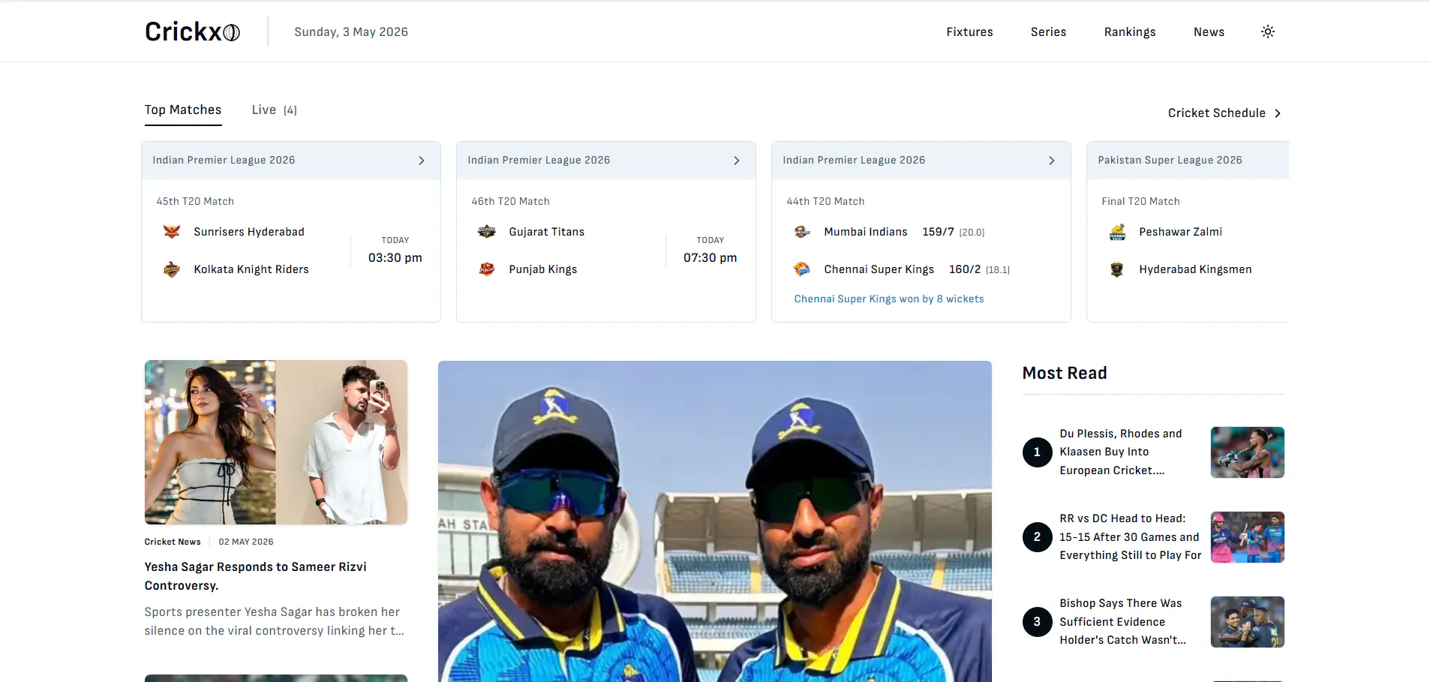Click the Sunrisers Hyderabad team logo
Screen dimensions: 1430x682
click(172, 232)
